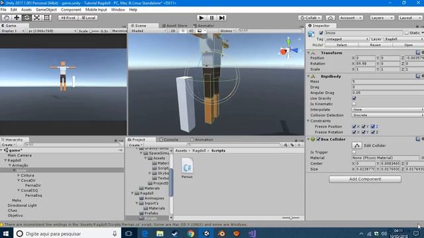Click search by type icon in Project
The image size is (424, 238).
coord(286,145)
